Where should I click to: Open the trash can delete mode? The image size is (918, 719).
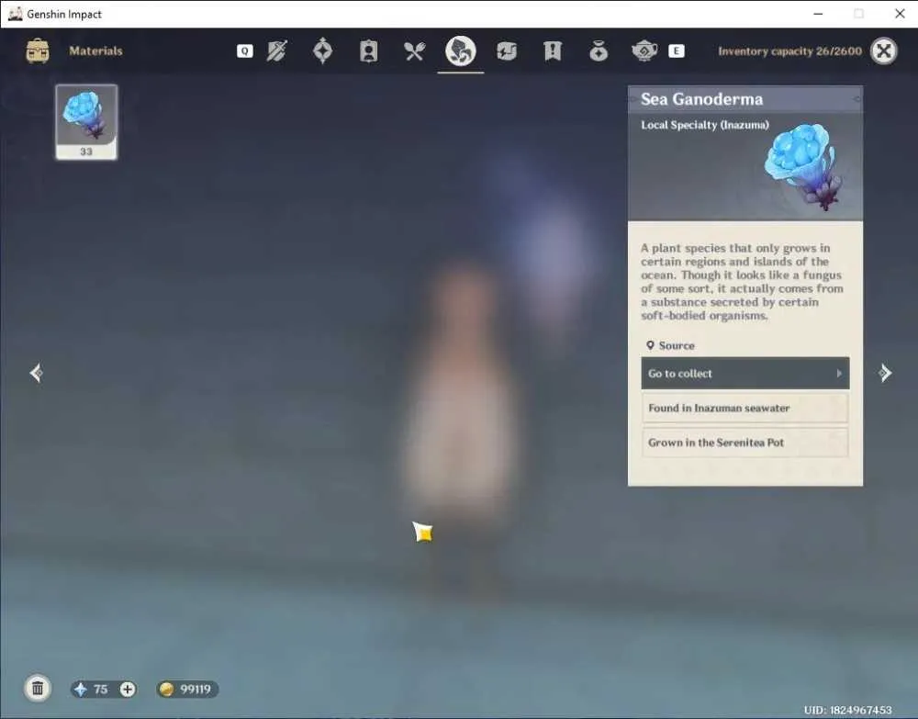[38, 689]
